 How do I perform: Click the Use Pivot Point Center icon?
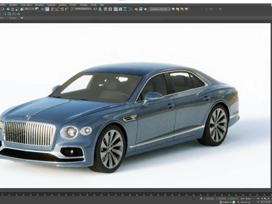tap(37, 9)
